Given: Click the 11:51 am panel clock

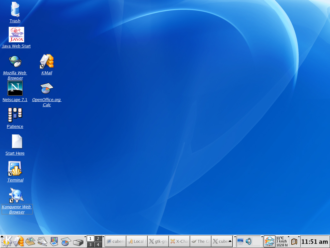Looking at the screenshot, I should point(315,242).
